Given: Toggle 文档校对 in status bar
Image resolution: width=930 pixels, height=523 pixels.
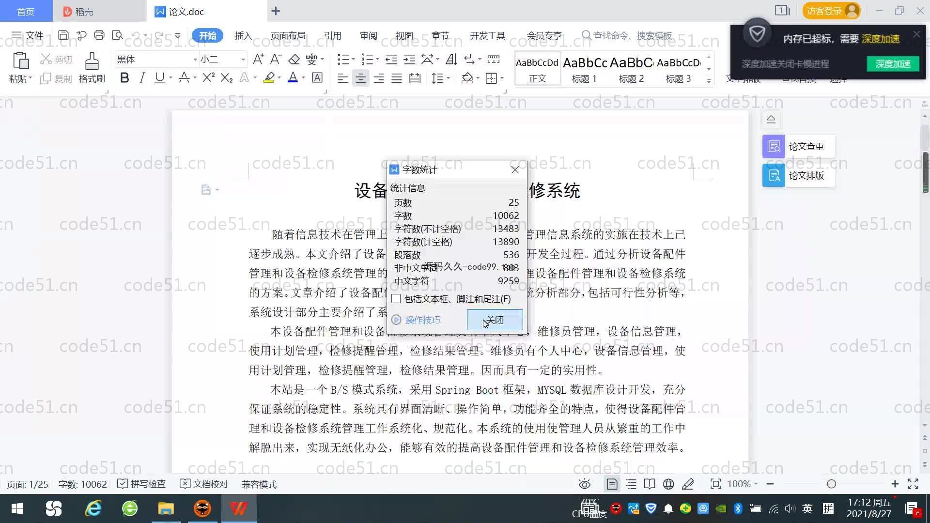Looking at the screenshot, I should coord(204,484).
